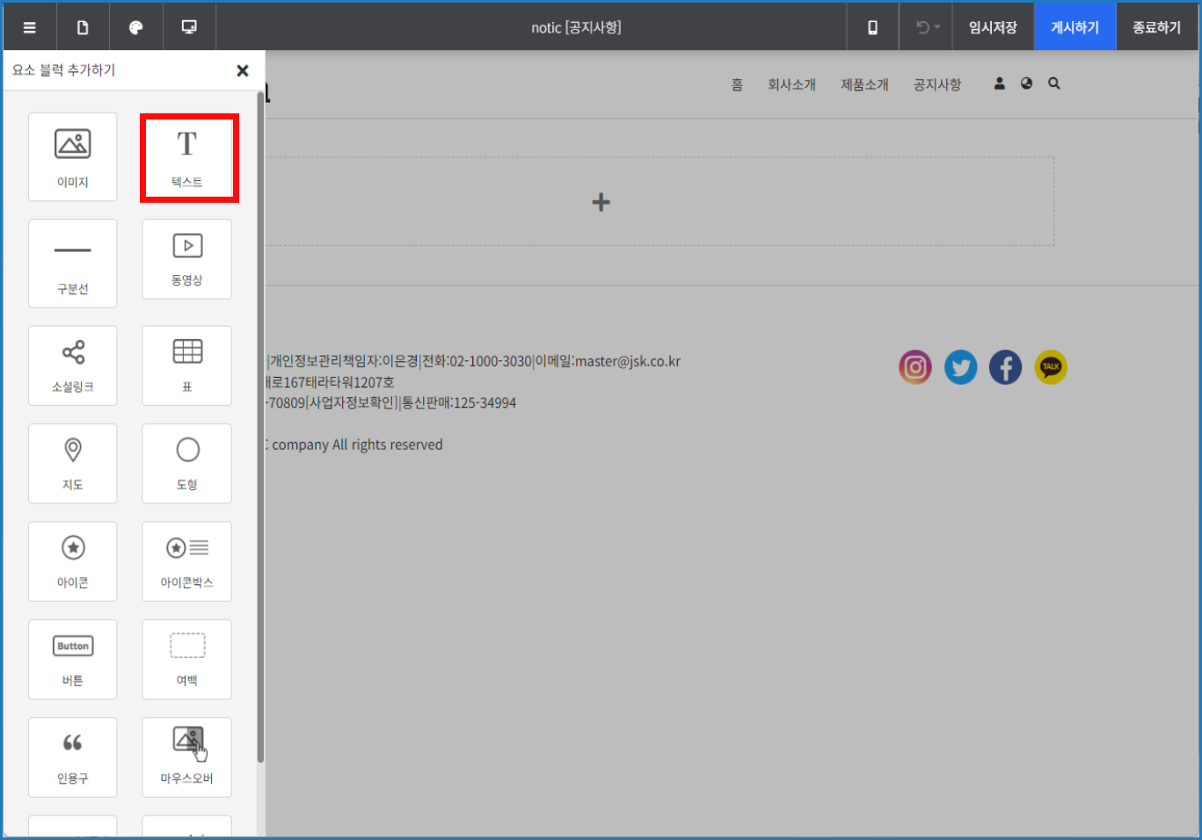The height and width of the screenshot is (840, 1202).
Task: Insert a social link (소셜링크) block
Action: click(x=72, y=365)
